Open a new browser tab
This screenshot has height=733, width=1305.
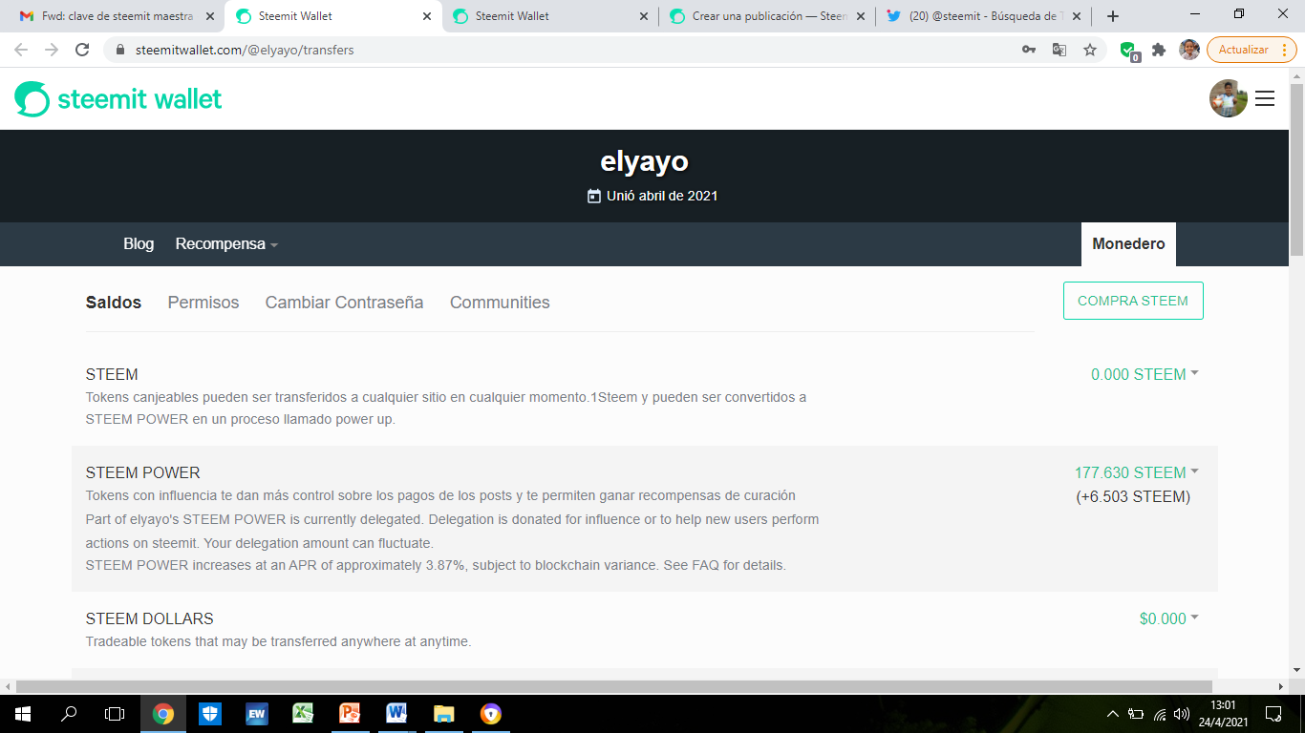(x=1113, y=16)
